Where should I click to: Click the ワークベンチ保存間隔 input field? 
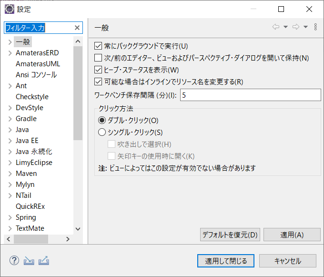click(251, 95)
